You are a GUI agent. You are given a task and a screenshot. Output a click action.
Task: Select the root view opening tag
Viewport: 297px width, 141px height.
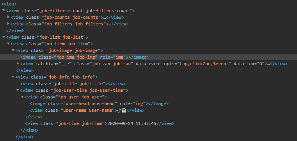(9, 4)
